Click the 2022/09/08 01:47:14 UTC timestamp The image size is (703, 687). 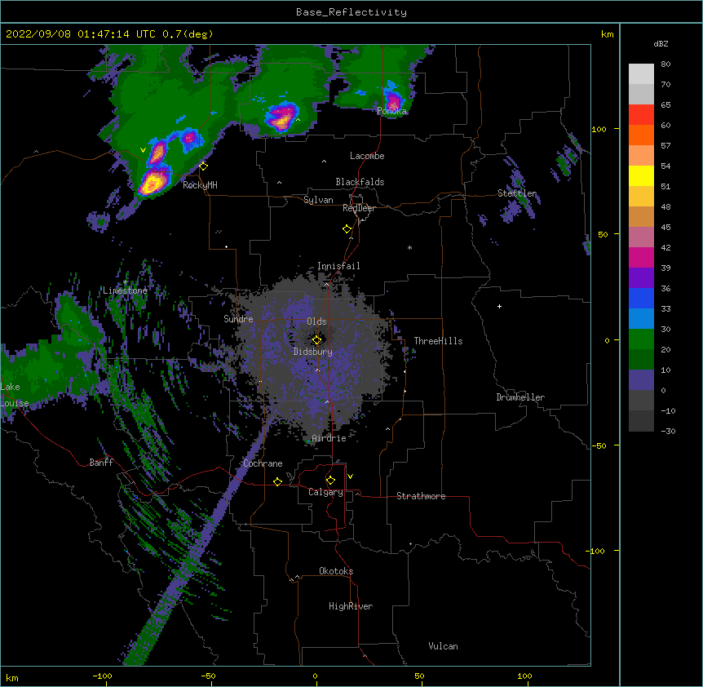pyautogui.click(x=80, y=34)
